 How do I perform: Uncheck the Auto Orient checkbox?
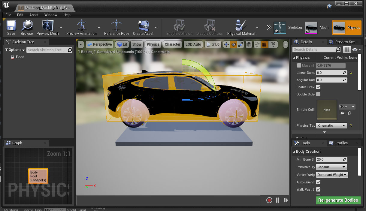point(318,182)
